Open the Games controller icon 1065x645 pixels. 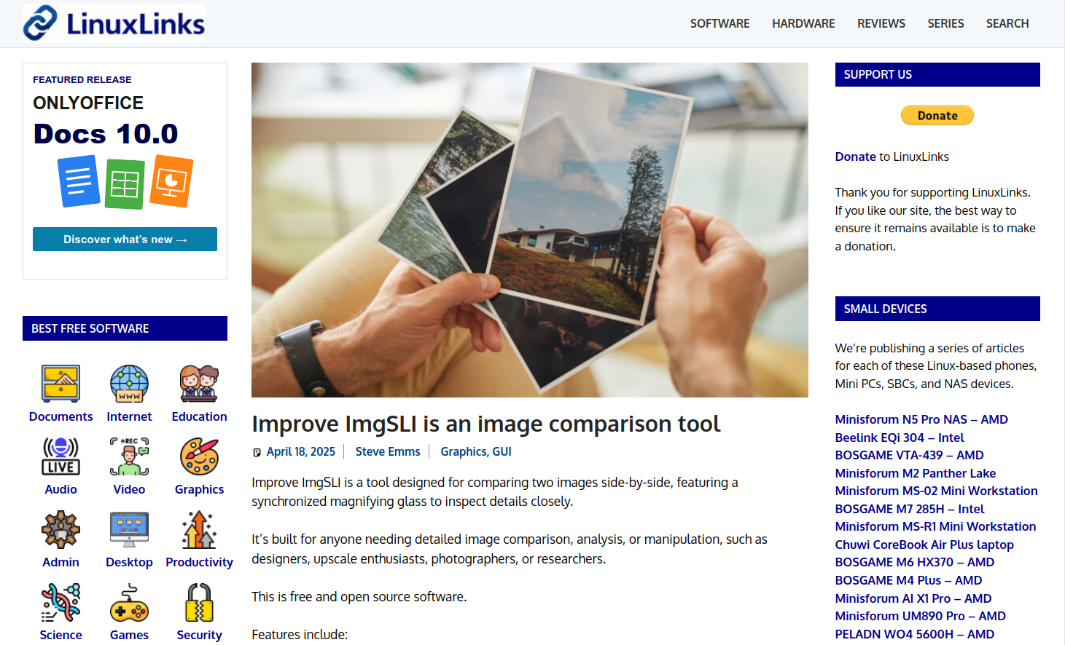tap(129, 602)
